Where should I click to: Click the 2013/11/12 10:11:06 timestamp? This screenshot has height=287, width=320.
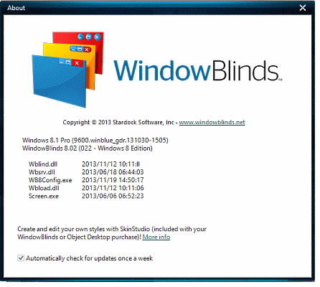point(113,188)
